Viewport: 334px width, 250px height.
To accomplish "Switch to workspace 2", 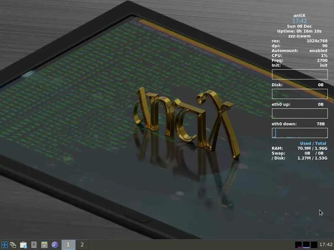I will click(x=82, y=245).
